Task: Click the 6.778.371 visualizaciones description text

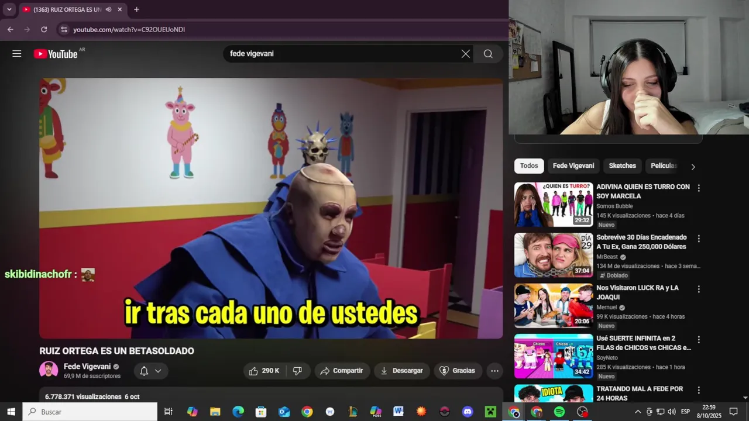Action: click(x=83, y=396)
